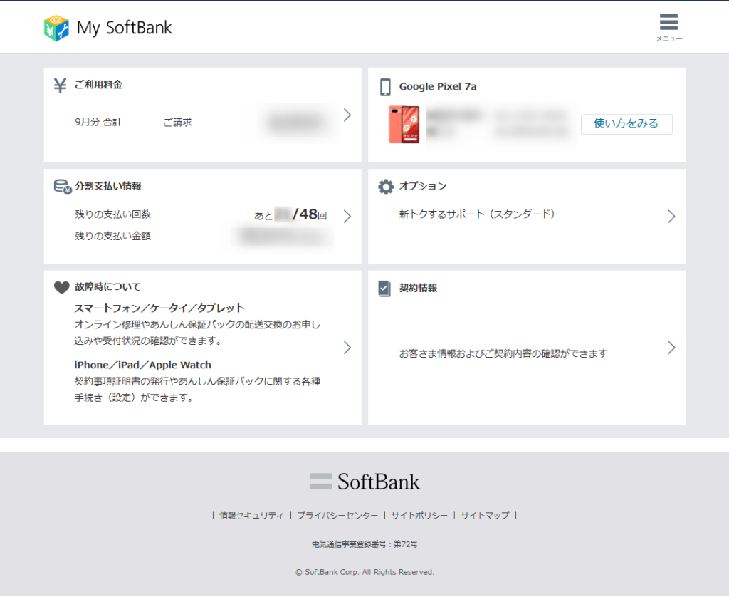This screenshot has width=729, height=597.
Task: Go to サイトポリシー in the footer
Action: pos(419,515)
